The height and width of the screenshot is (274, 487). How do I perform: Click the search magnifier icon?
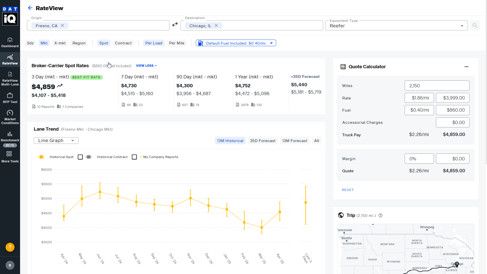(475, 25)
